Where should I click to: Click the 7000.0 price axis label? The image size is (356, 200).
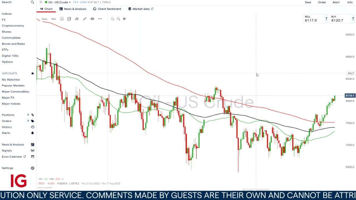(x=350, y=145)
